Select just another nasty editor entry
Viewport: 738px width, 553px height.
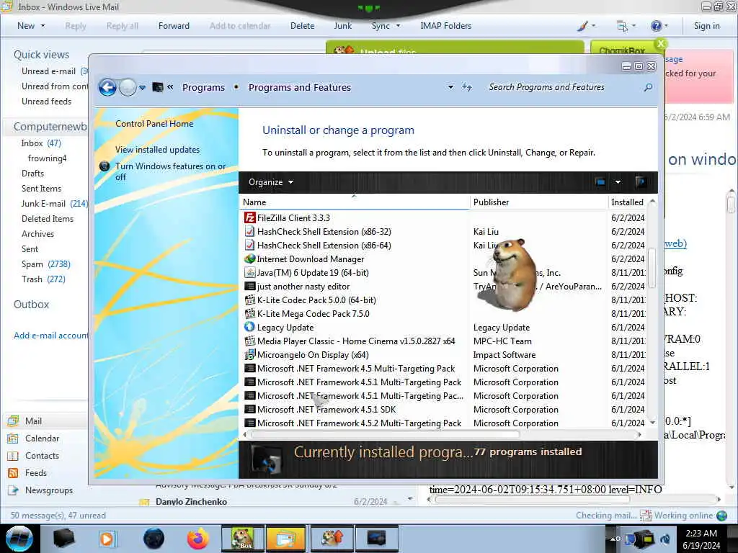tap(444, 287)
